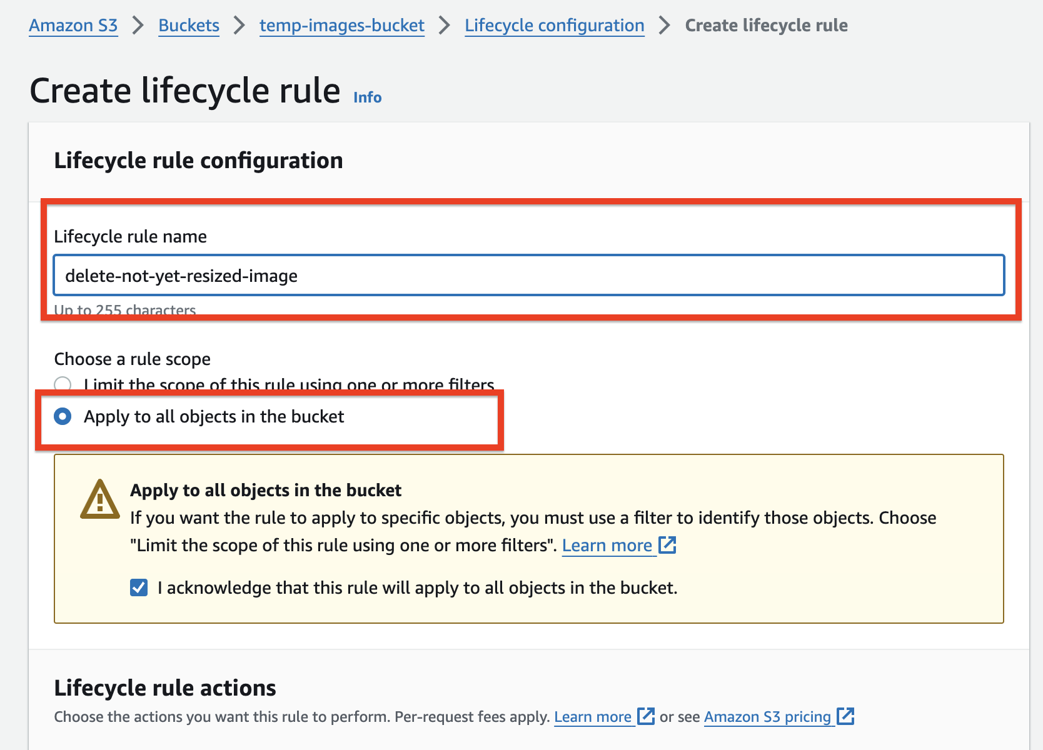Go to the Buckets breadcrumb link

pos(189,26)
